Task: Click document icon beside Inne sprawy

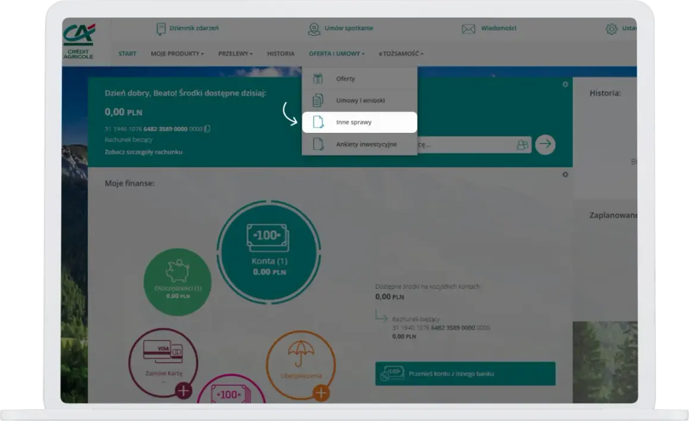Action: pyautogui.click(x=318, y=122)
